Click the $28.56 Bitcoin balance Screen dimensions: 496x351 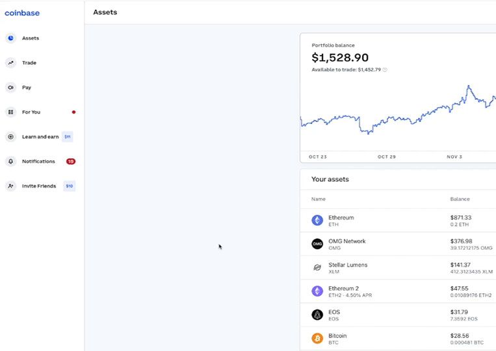460,336
